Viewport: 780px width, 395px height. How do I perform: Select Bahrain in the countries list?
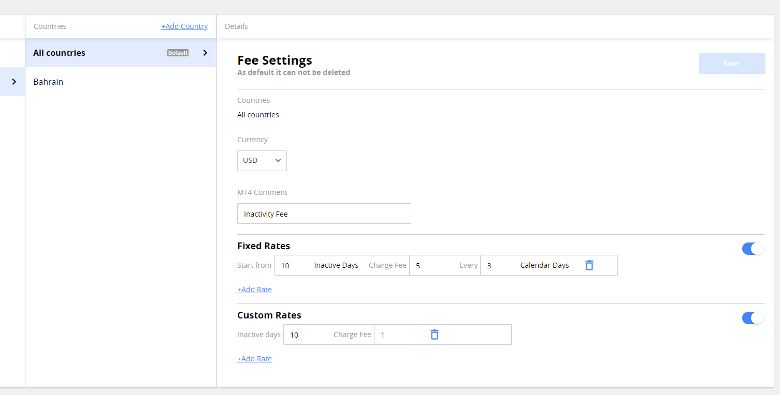coord(48,81)
